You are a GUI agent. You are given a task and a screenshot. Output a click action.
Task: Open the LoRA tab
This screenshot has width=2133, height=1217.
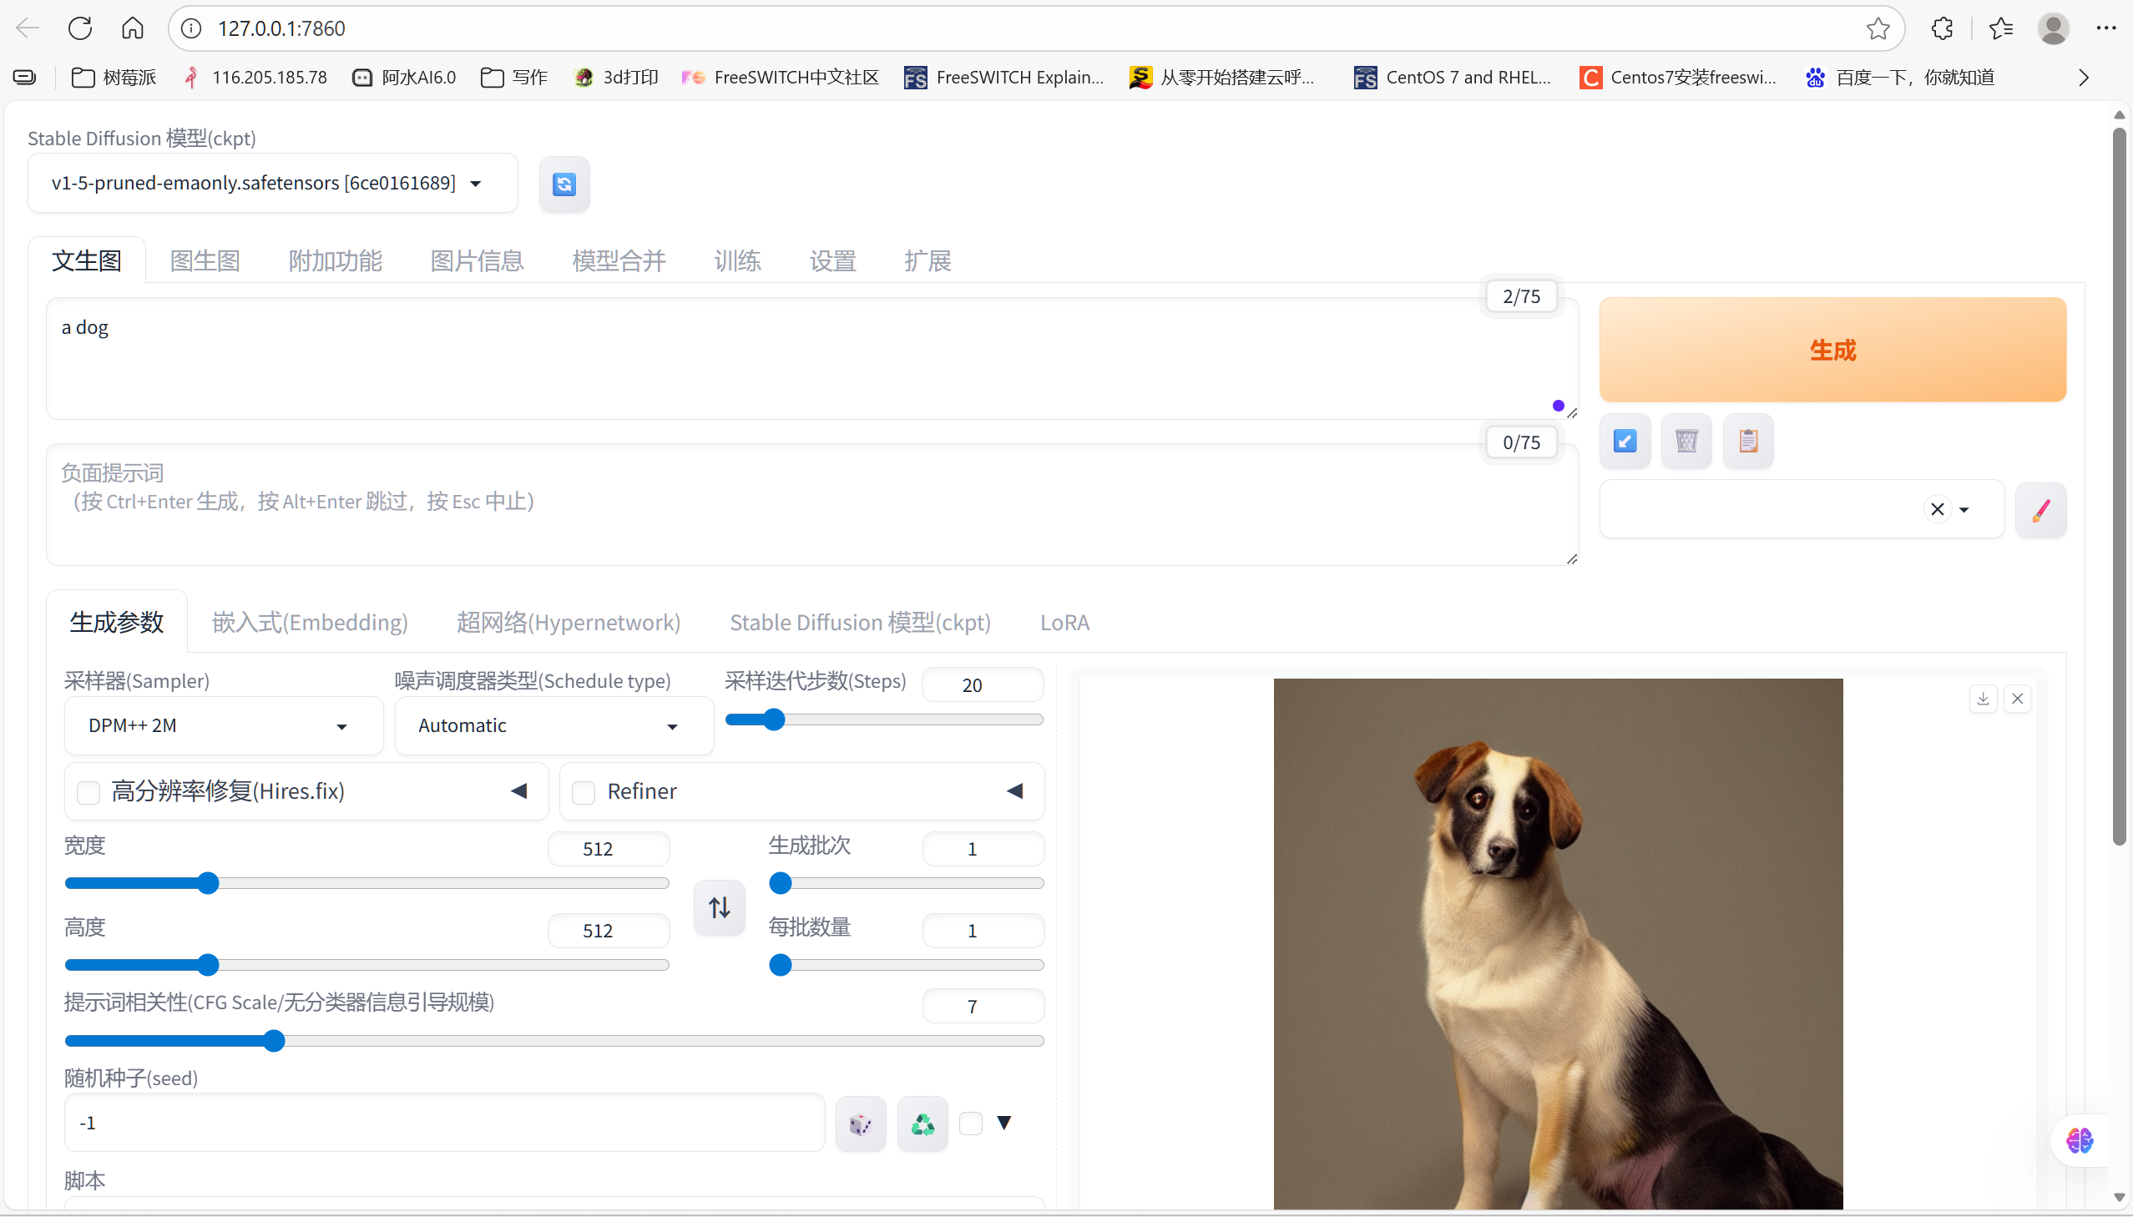(x=1064, y=623)
